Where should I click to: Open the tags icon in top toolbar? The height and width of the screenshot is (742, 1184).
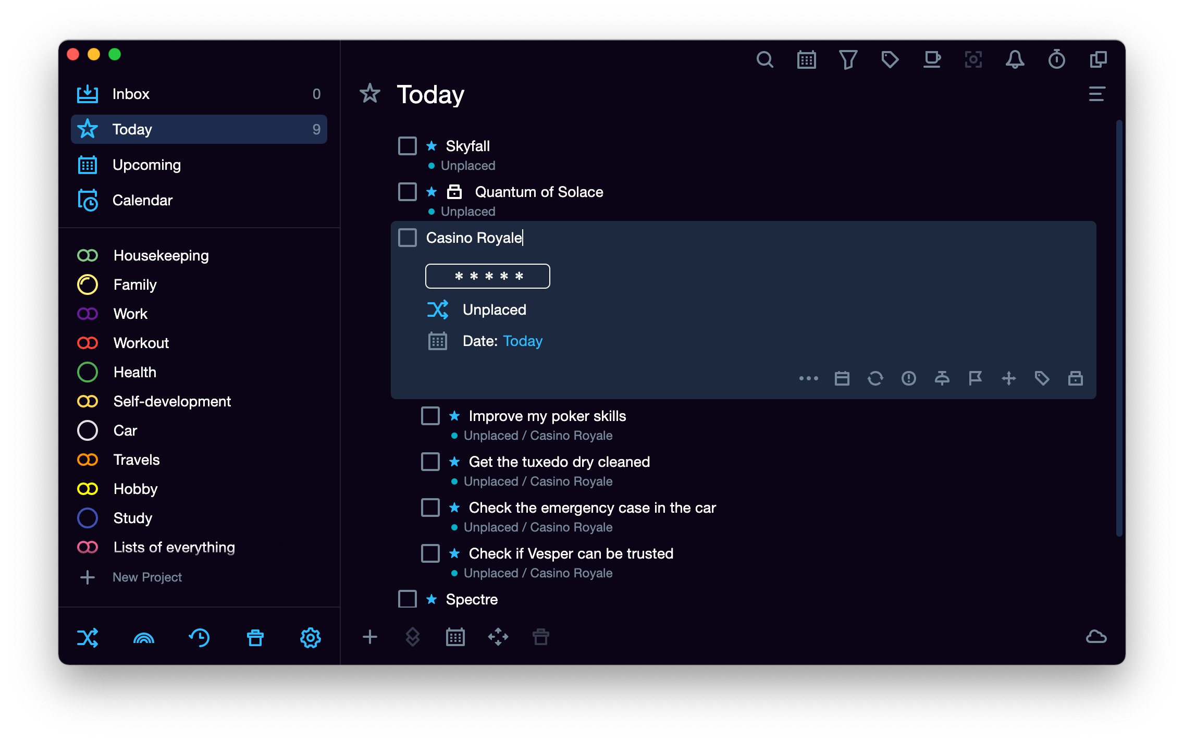pyautogui.click(x=890, y=60)
